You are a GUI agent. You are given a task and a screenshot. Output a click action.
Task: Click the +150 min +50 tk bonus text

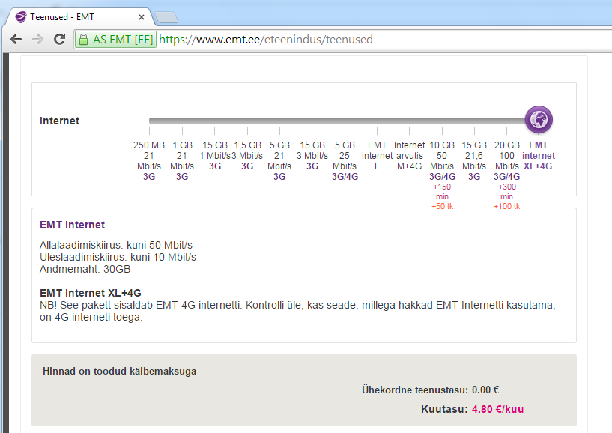coord(442,196)
